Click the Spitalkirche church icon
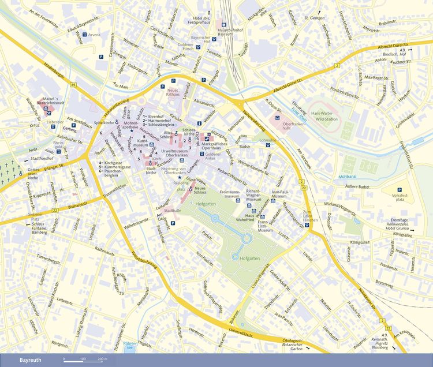Screen dimensions: 433x367 coord(117,121)
